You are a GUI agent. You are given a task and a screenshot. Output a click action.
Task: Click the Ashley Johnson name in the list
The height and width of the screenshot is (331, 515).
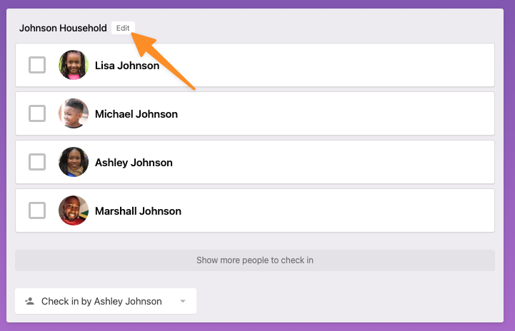coord(134,163)
